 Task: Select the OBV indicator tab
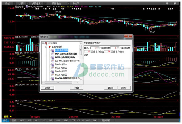click(x=88, y=120)
